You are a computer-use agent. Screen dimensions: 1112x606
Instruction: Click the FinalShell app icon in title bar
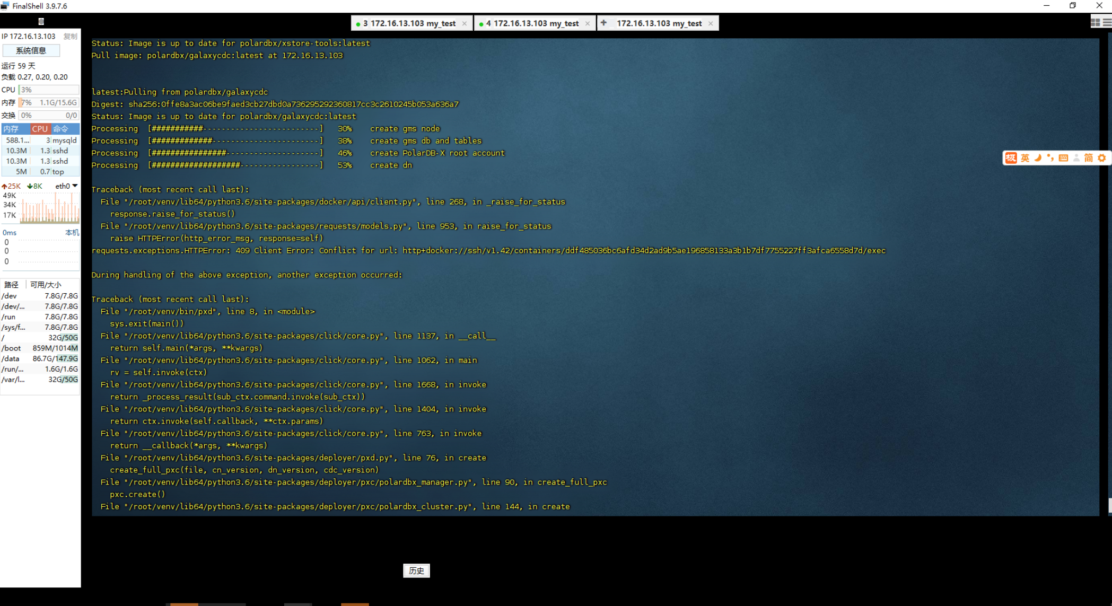(5, 6)
